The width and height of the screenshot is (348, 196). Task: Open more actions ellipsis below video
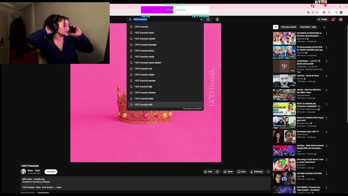tap(268, 172)
